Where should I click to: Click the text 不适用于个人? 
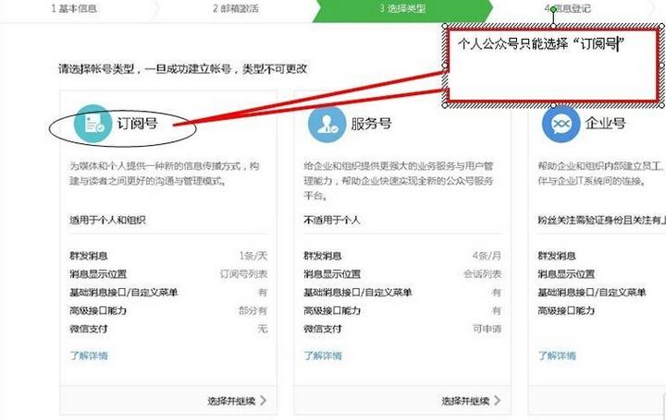click(x=332, y=220)
